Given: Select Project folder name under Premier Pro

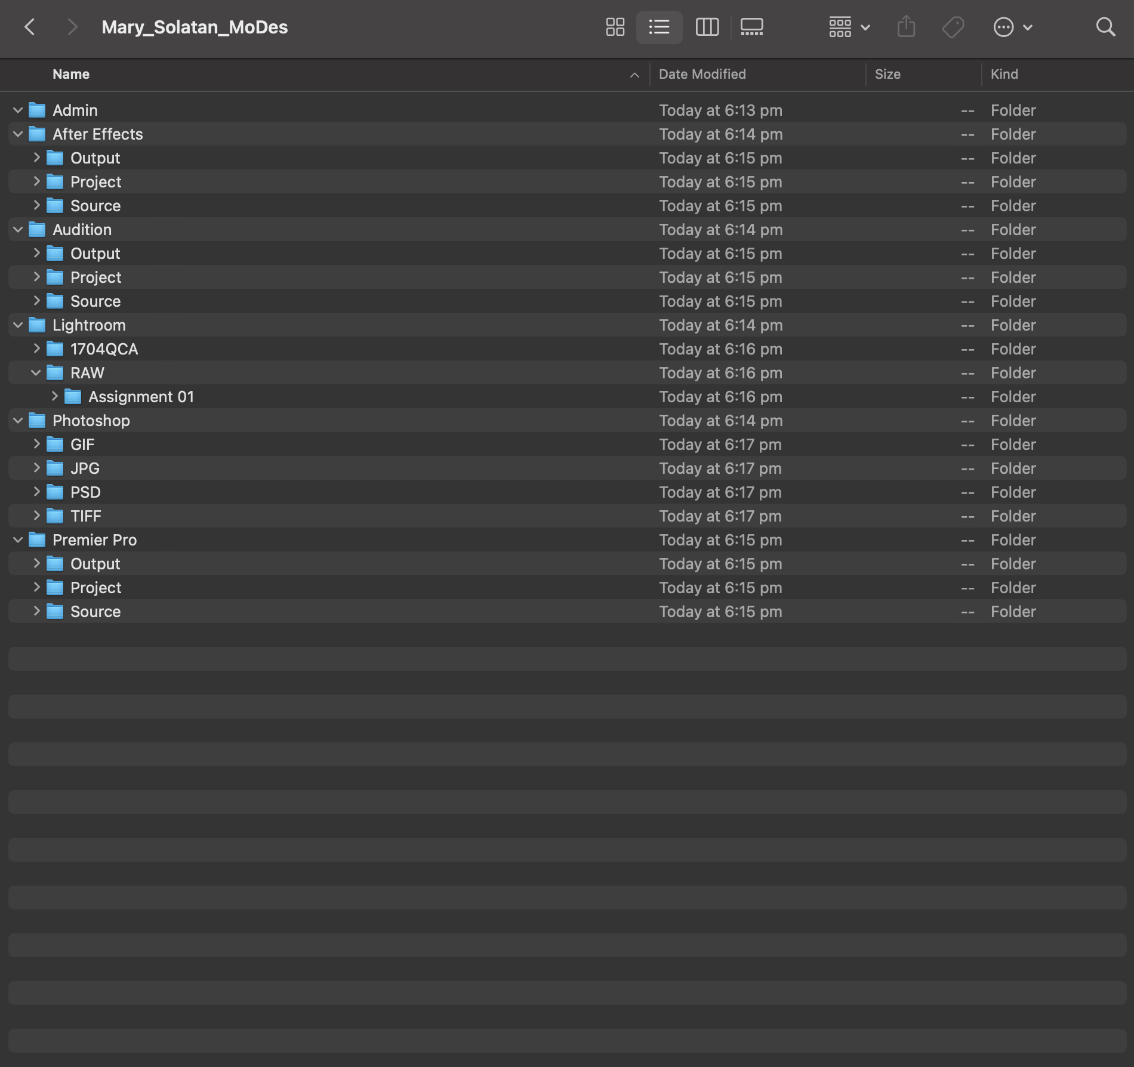Looking at the screenshot, I should (x=96, y=588).
